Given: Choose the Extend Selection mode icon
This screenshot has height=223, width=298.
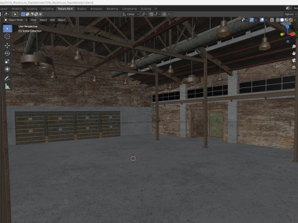Looking at the screenshot, I should (x=27, y=14).
